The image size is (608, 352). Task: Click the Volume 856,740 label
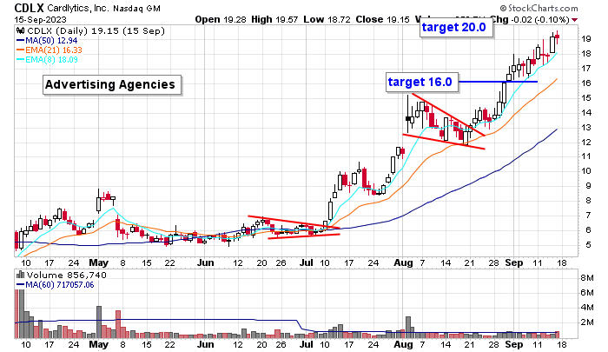pos(66,276)
